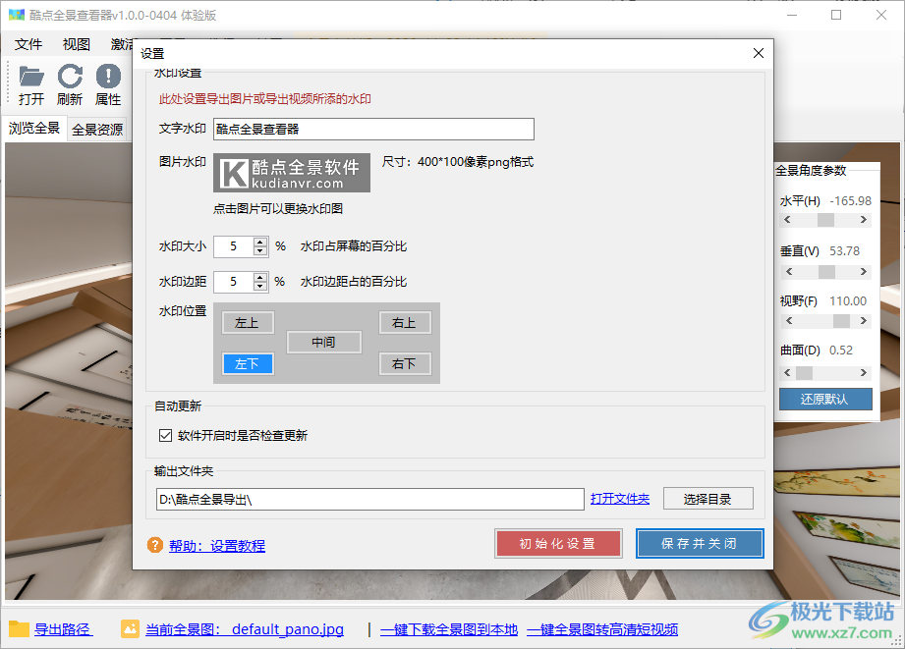Viewport: 905px width, 649px height.
Task: Switch to the 全景资源 tab
Action: tap(97, 130)
